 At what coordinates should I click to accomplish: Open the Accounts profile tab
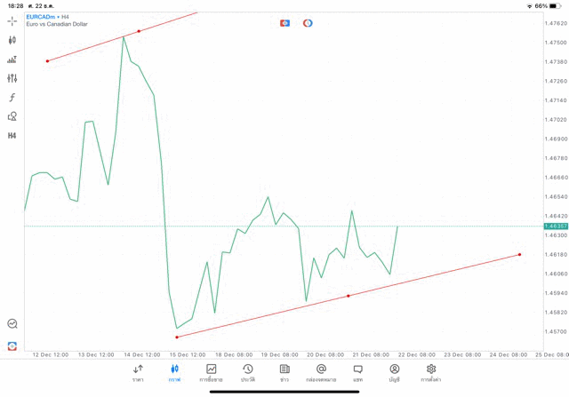(394, 372)
